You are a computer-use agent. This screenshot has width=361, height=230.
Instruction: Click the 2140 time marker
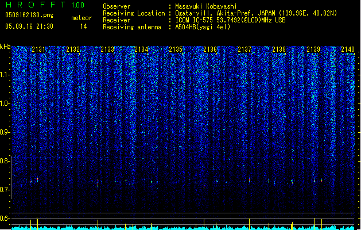(x=348, y=49)
